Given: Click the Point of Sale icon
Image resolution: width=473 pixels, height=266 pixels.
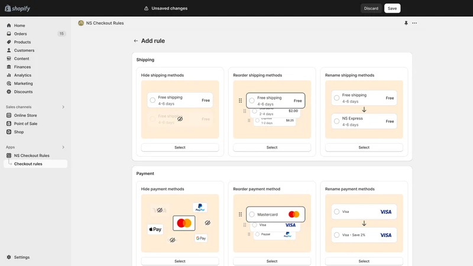Looking at the screenshot, I should pyautogui.click(x=9, y=124).
